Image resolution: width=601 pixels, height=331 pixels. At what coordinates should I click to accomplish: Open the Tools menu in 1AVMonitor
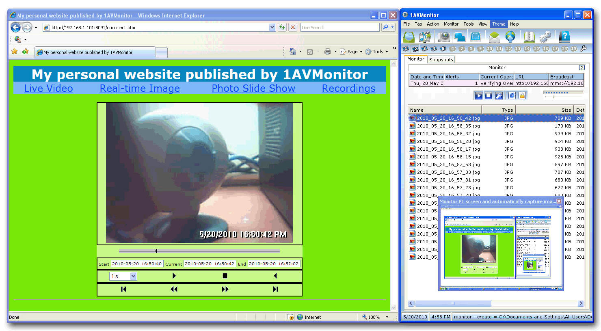tap(469, 24)
